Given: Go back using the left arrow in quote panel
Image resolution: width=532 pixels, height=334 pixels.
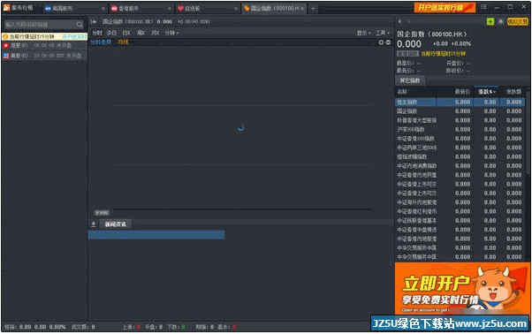Looking at the screenshot, I should point(399,22).
